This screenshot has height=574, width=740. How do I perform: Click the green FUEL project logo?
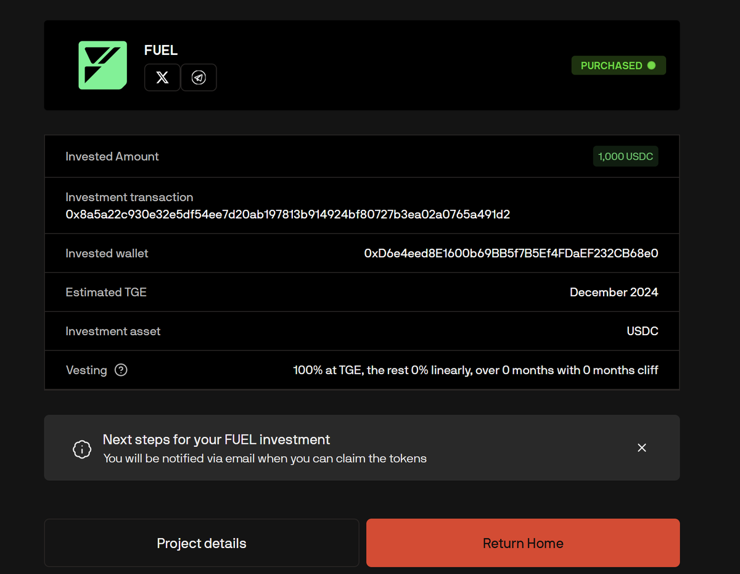[x=102, y=65]
